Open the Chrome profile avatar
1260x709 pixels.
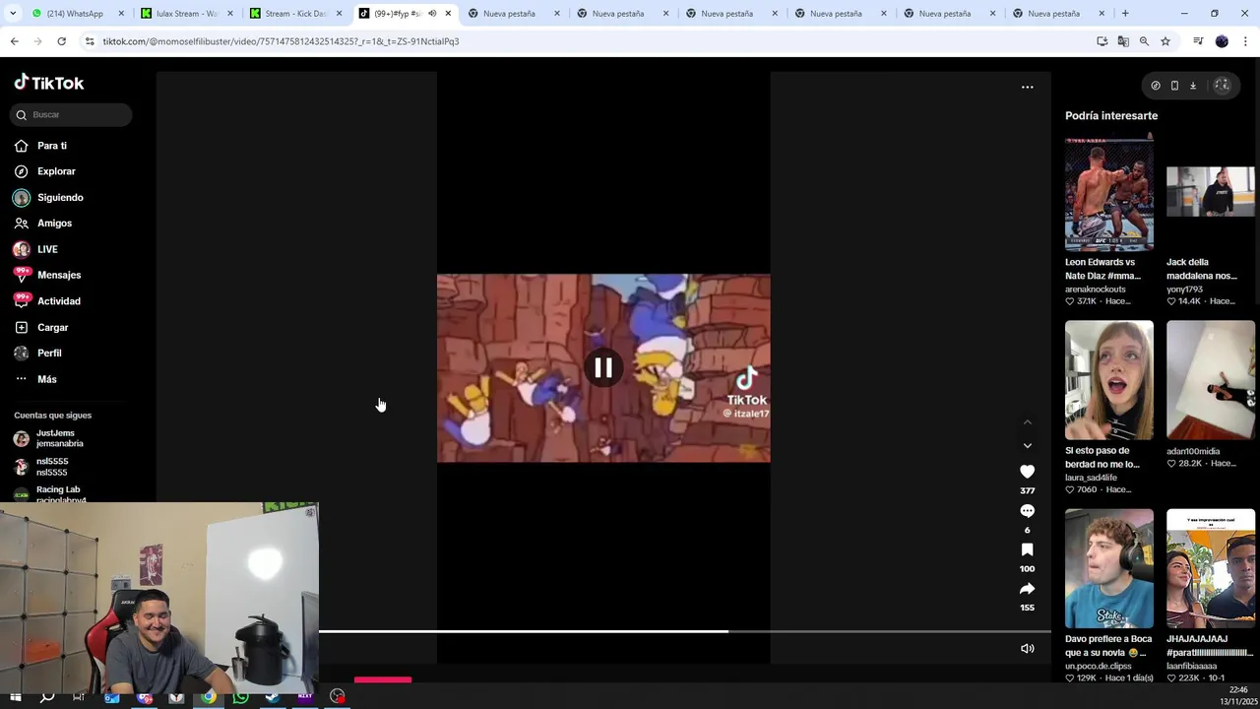(x=1222, y=41)
